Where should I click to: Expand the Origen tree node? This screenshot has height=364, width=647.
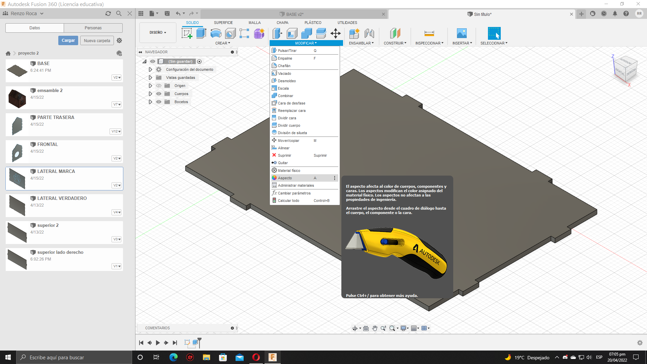(x=150, y=86)
